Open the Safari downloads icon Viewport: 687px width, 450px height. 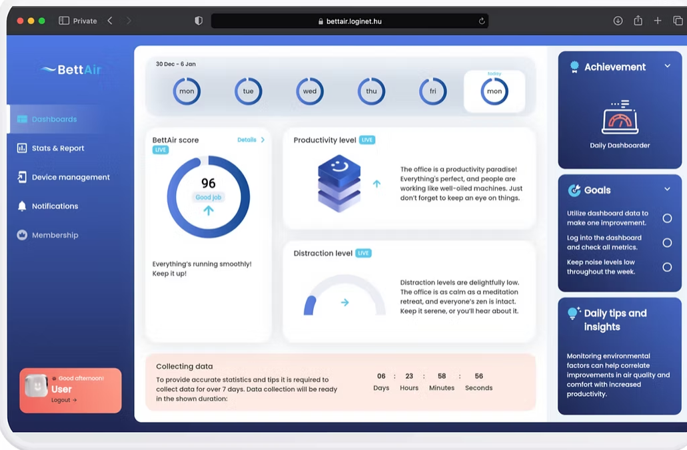[x=618, y=21]
